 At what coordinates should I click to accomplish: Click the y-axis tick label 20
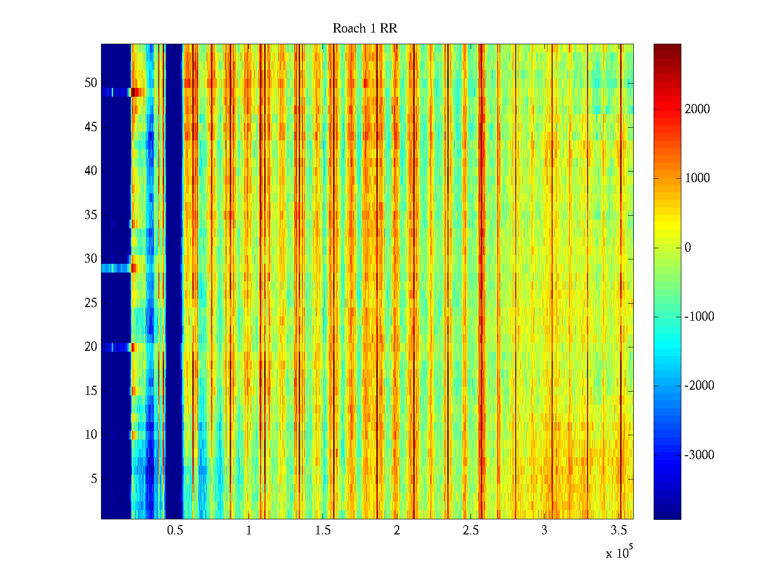(x=91, y=347)
